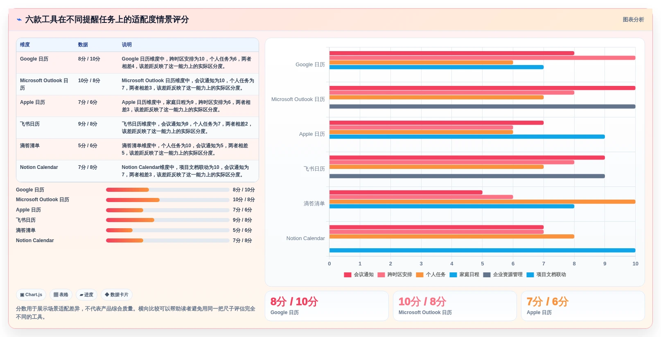The image size is (661, 337).
Task: Toggle 家庭日程 legend item in chart
Action: [464, 275]
